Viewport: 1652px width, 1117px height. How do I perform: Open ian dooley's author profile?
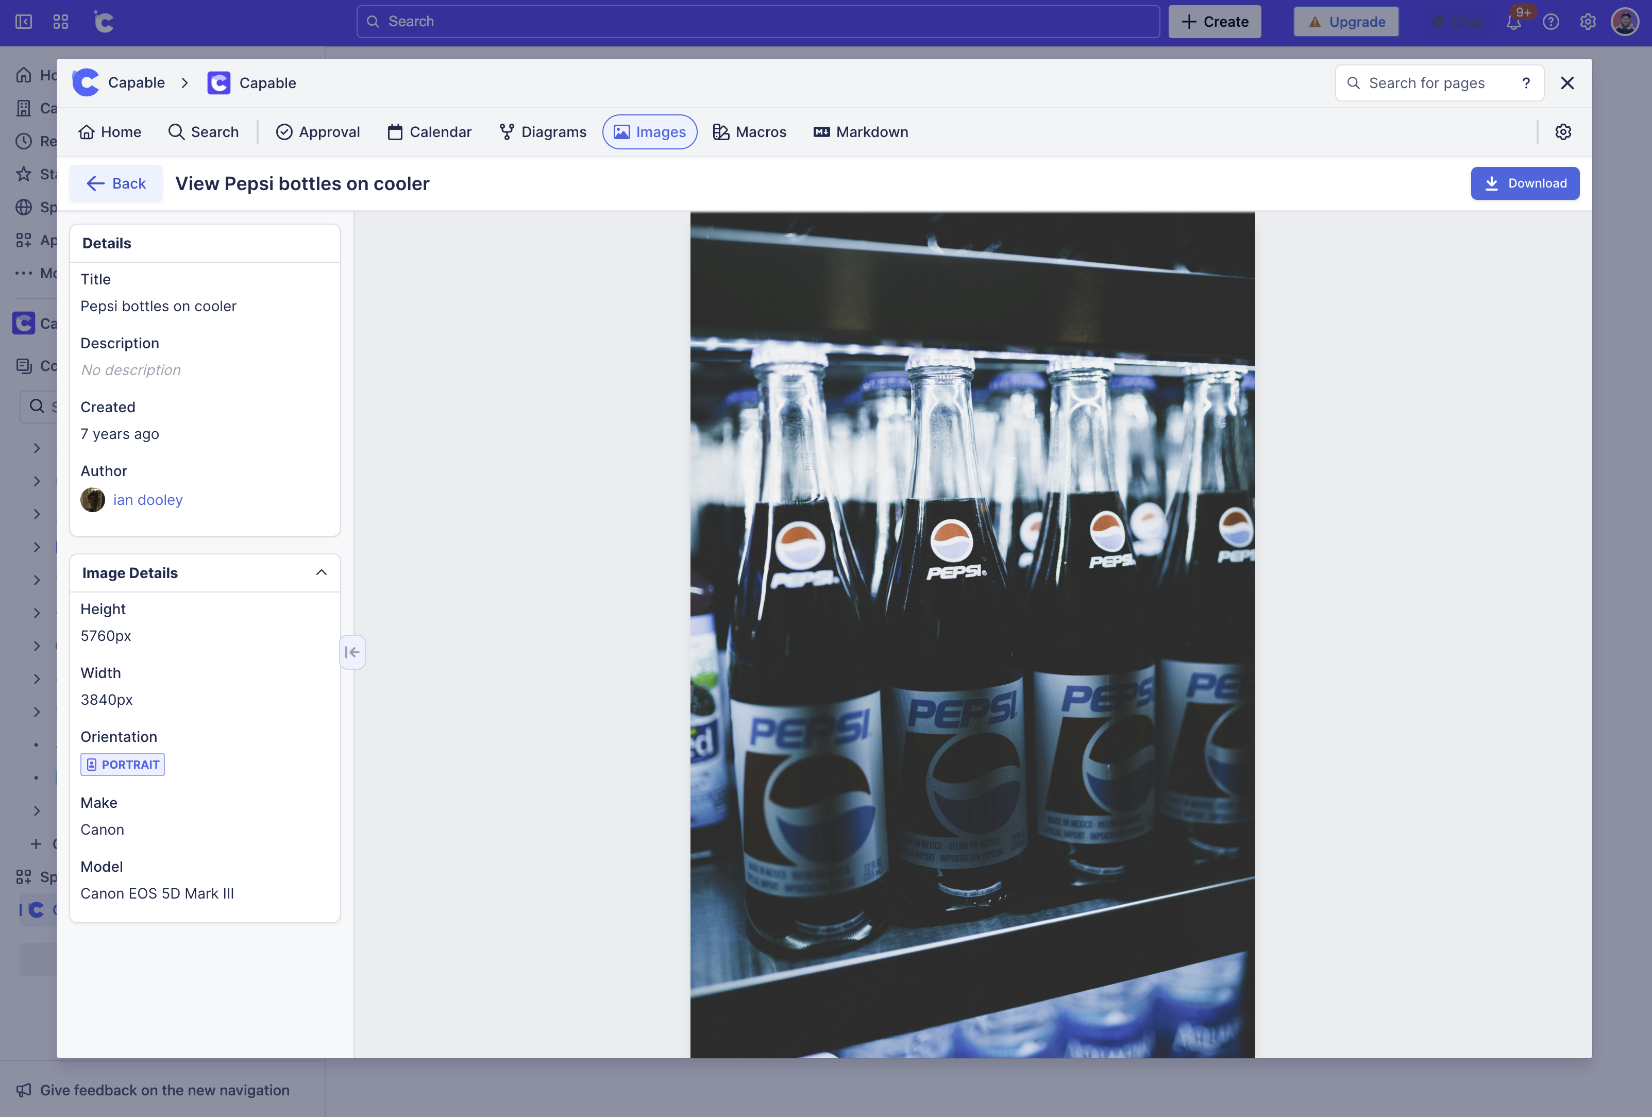148,499
